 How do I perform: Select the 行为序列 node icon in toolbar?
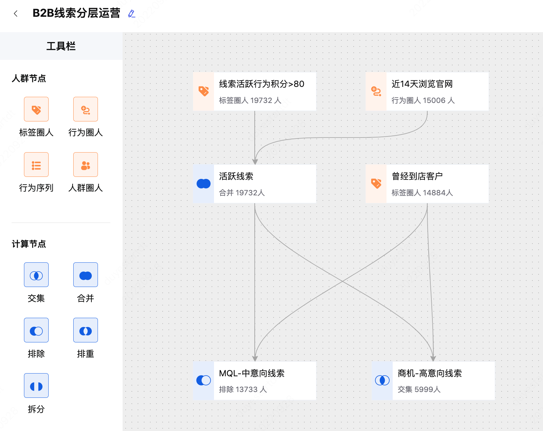[36, 165]
